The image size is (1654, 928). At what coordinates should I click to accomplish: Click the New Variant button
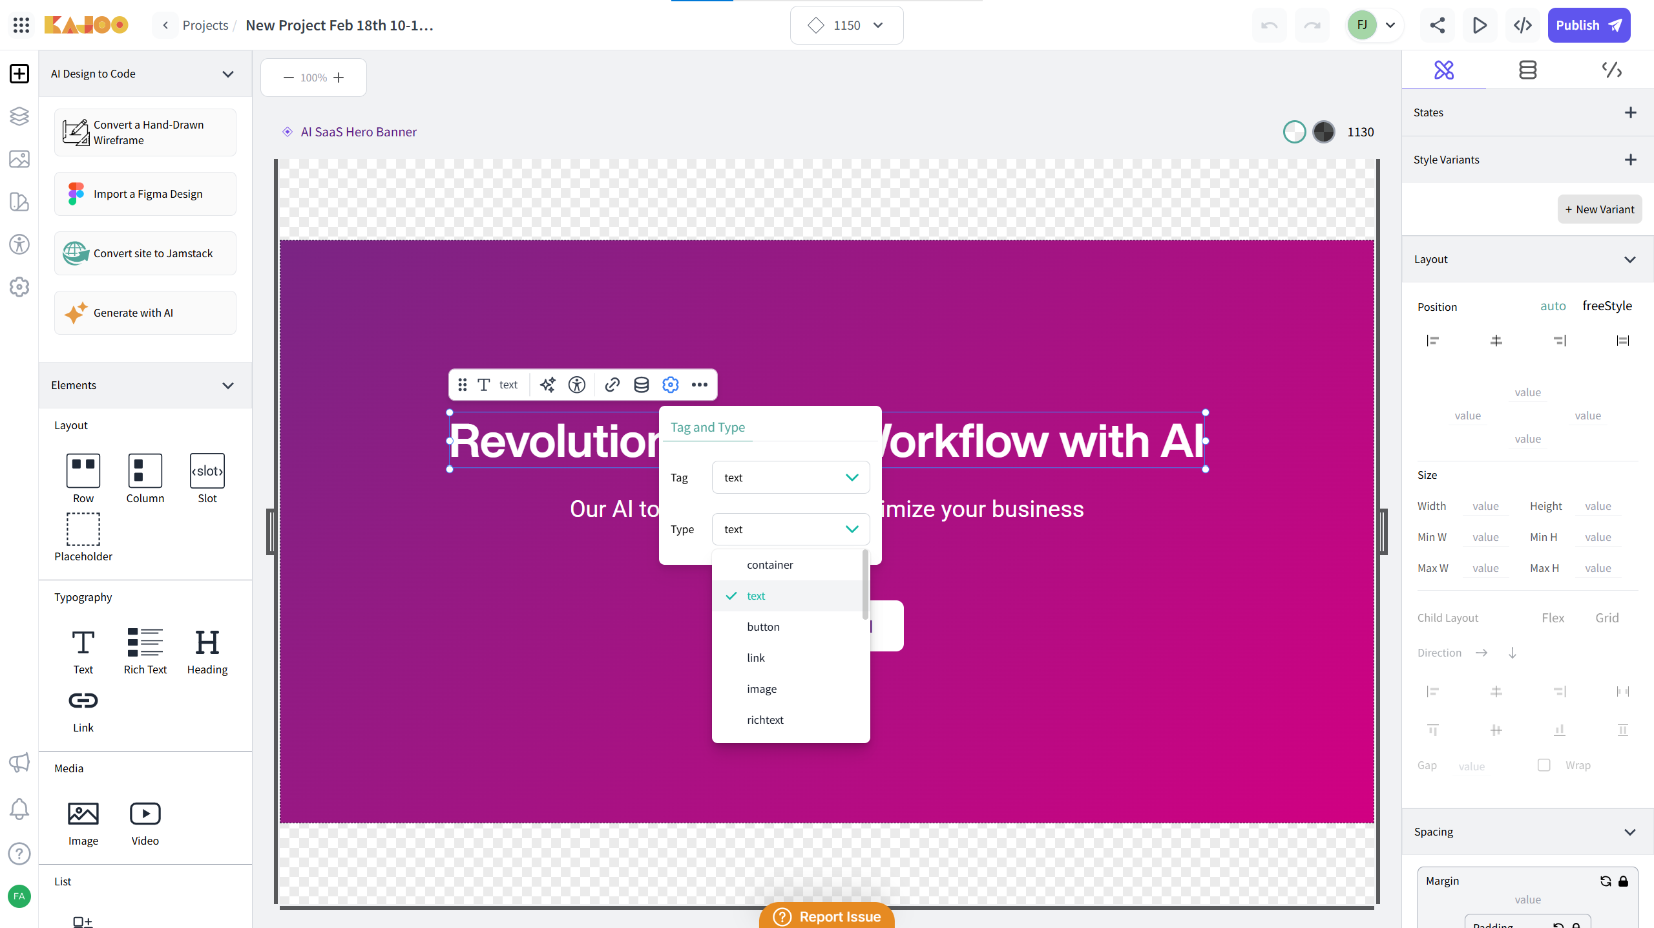[x=1599, y=209]
